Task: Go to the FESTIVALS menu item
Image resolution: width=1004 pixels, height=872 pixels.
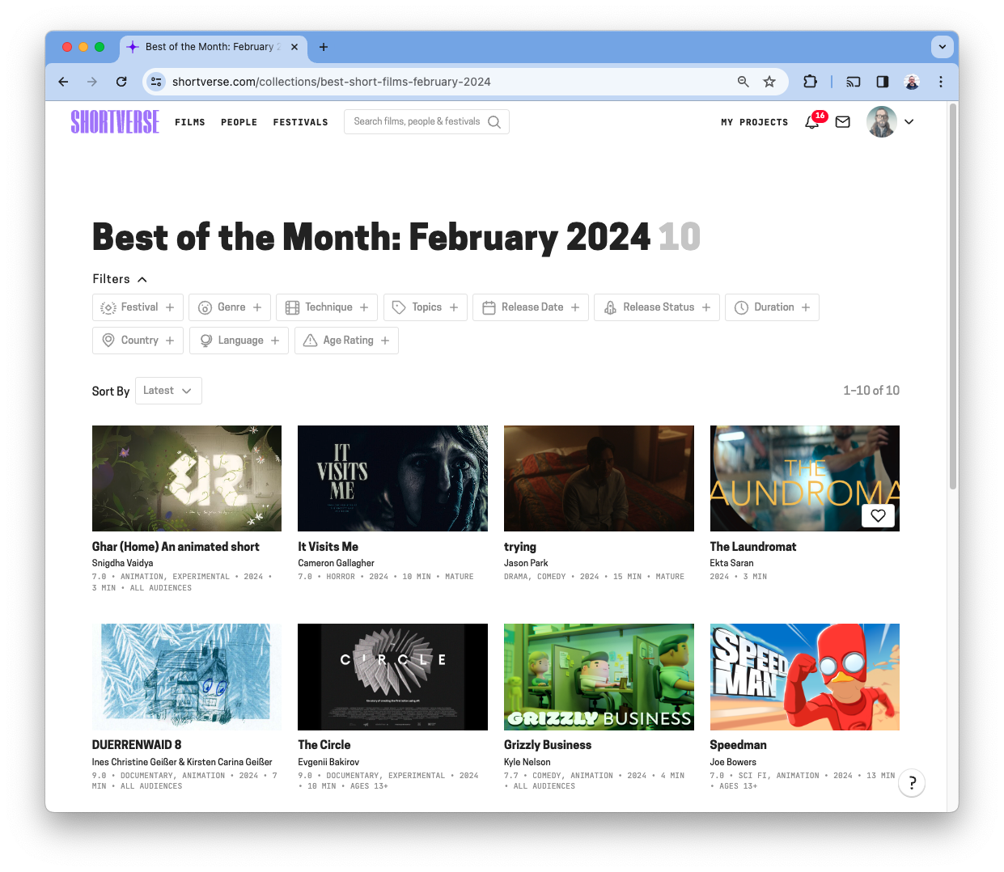Action: click(300, 122)
